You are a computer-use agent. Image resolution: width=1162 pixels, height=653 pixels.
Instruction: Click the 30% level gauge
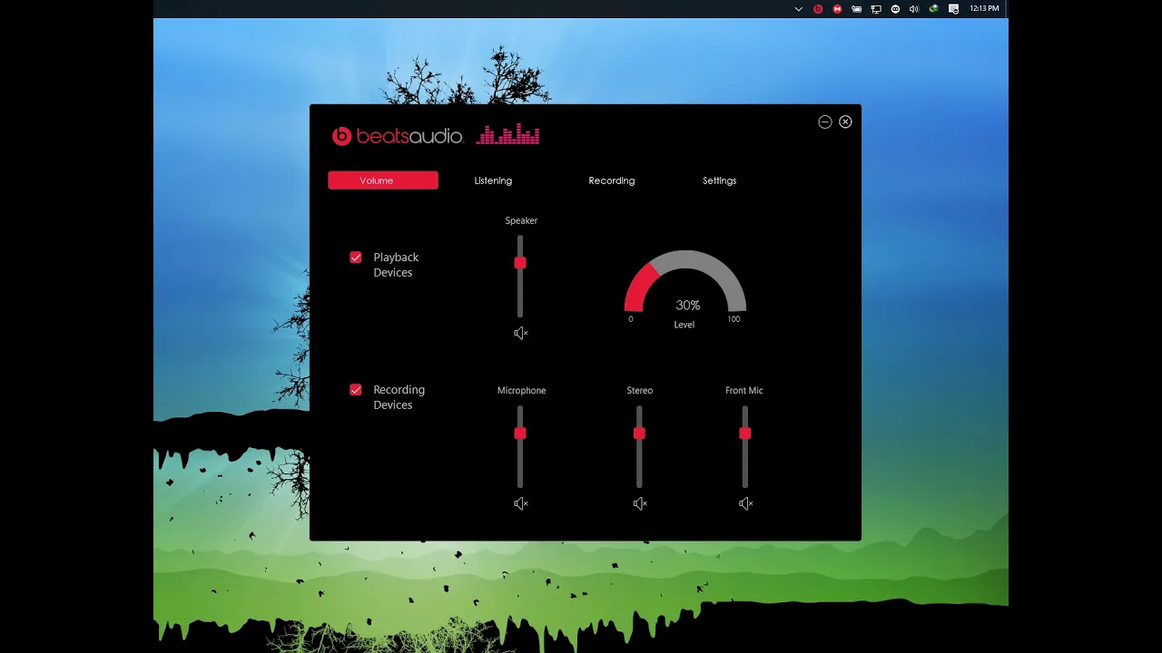(685, 283)
